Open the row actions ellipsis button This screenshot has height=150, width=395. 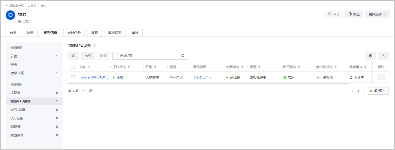(x=381, y=77)
